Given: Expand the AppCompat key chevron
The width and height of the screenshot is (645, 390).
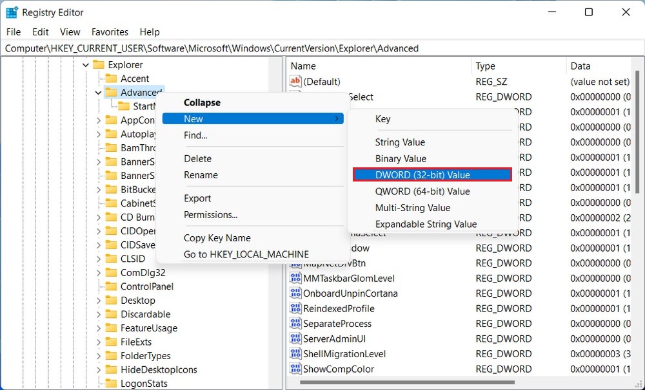Looking at the screenshot, I should click(x=98, y=120).
